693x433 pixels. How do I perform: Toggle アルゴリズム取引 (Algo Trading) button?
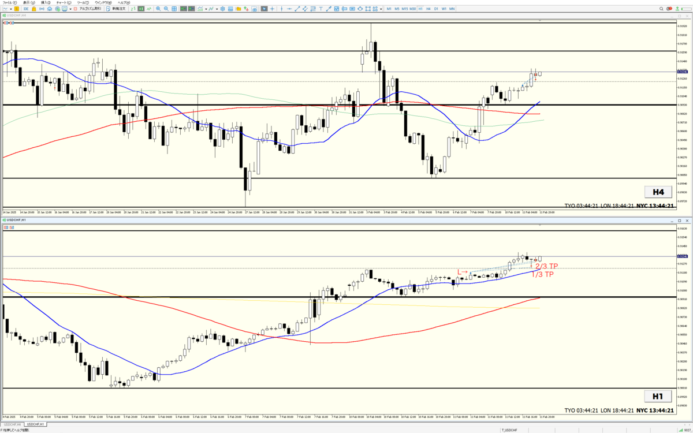(x=88, y=9)
